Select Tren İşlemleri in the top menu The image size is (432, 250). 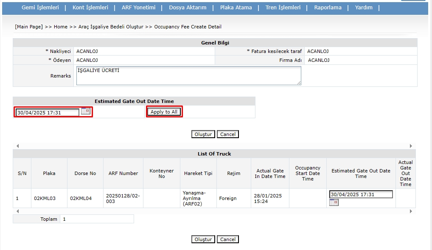283,8
